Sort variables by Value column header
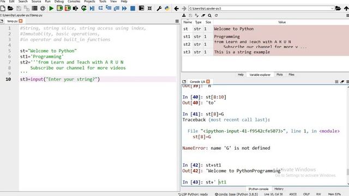This screenshot has width=349, height=196. [x=282, y=22]
